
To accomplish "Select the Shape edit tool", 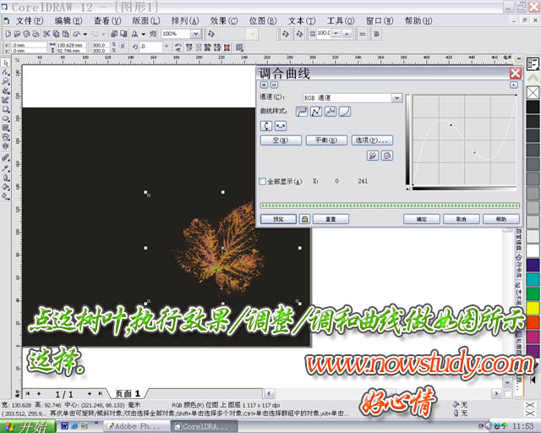I will [x=6, y=72].
